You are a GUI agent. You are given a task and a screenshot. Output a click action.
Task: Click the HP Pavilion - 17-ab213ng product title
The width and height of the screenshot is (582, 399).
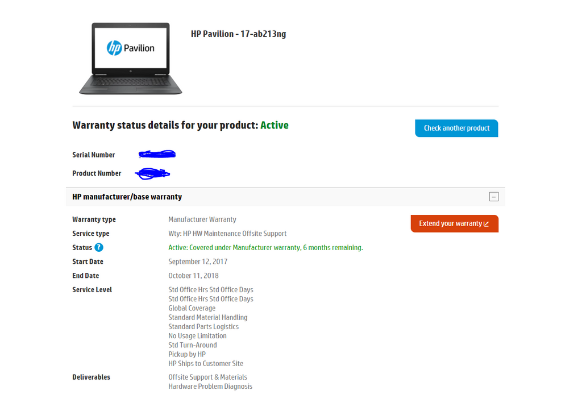(x=238, y=34)
